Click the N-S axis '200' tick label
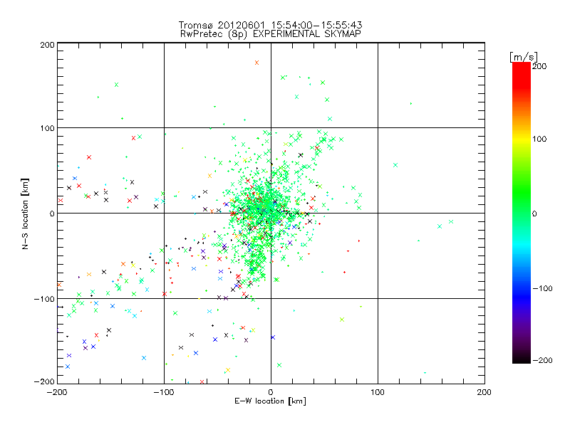Screen dimensions: 570x427 click(47, 45)
